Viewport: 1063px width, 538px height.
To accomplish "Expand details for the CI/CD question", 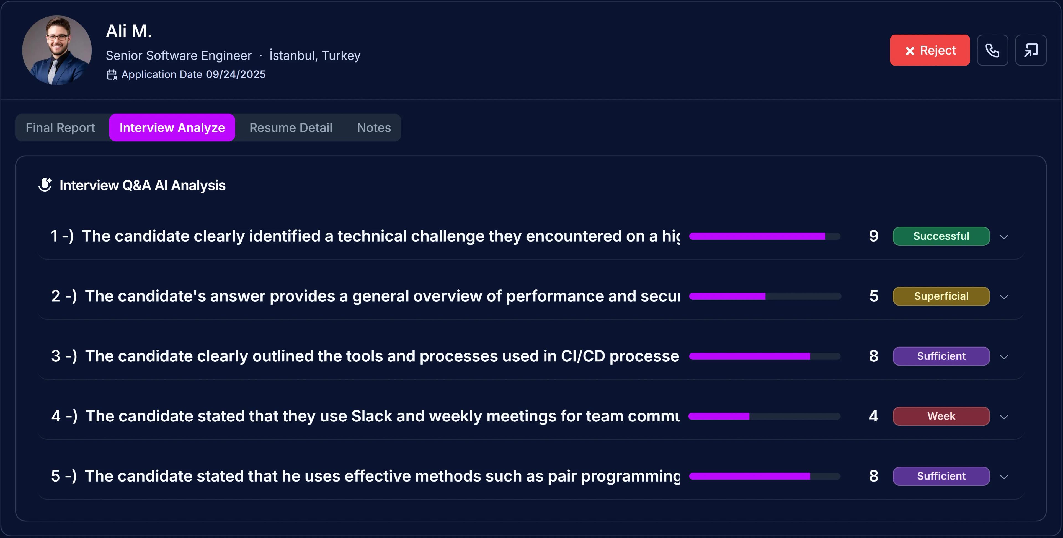I will (x=1004, y=356).
